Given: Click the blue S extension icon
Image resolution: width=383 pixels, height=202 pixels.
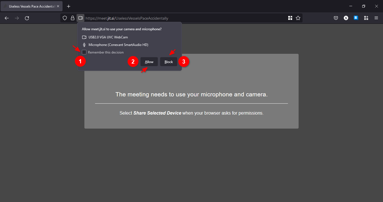Looking at the screenshot, I should point(356,18).
